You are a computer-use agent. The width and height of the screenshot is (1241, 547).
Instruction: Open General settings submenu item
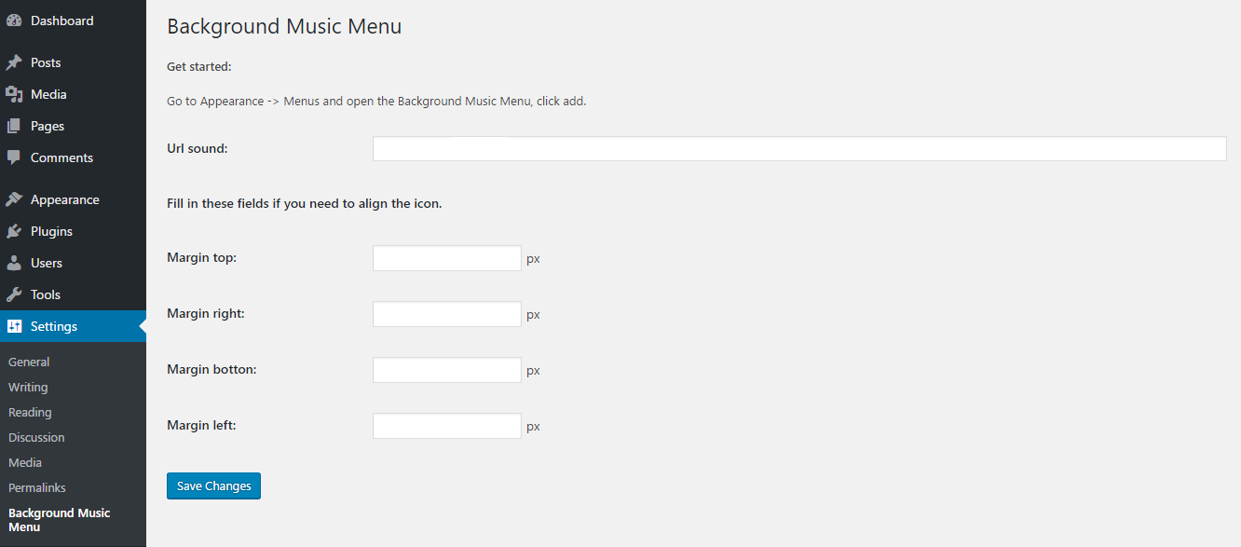click(29, 362)
